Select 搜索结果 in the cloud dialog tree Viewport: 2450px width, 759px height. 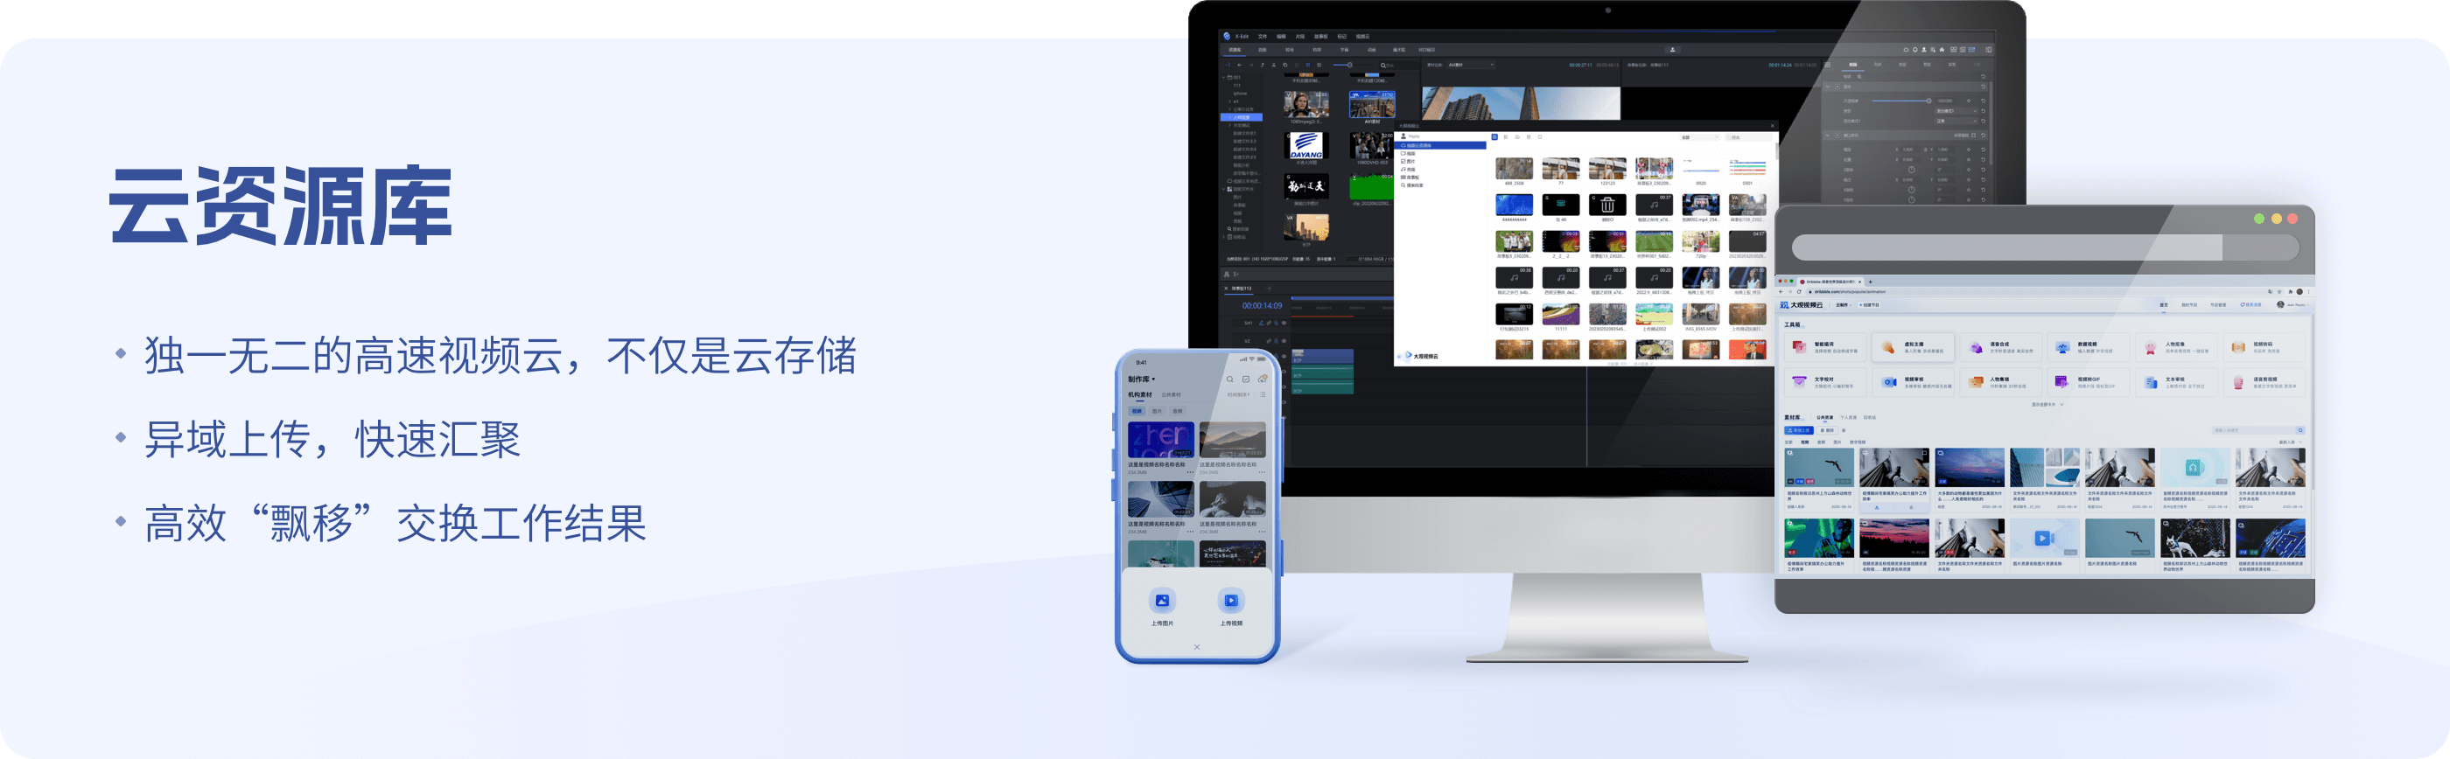(x=1414, y=185)
